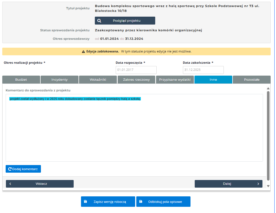This screenshot has height=213, width=276.
Task: Click the disk icon on Odblokuj pola opisowe
Action: point(141,202)
